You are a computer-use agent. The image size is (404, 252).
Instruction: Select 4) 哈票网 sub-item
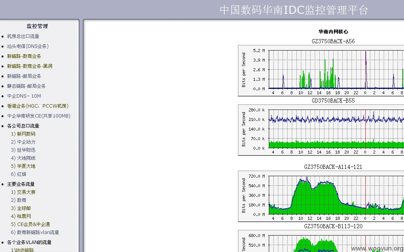point(21,216)
